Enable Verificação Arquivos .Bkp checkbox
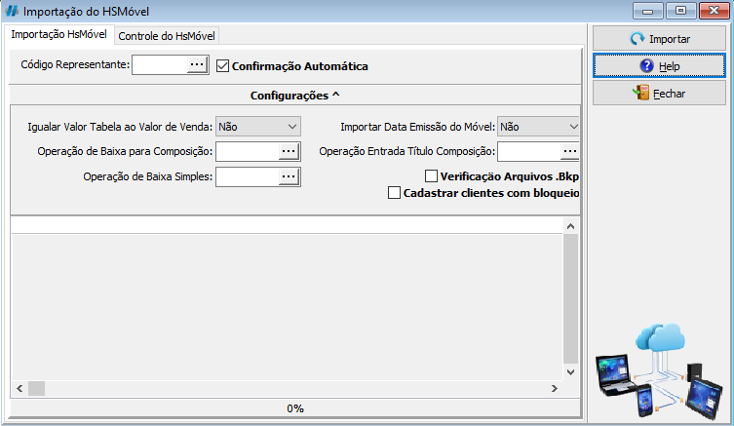 [x=431, y=176]
